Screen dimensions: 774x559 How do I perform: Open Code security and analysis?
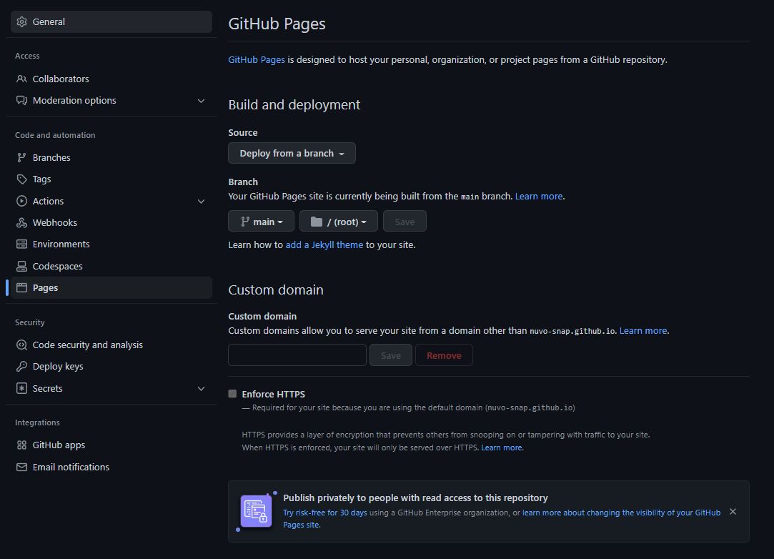[x=111, y=345]
